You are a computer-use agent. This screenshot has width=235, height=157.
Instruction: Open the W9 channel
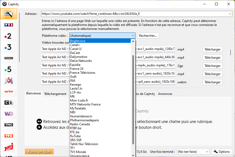pyautogui.click(x=9, y=114)
